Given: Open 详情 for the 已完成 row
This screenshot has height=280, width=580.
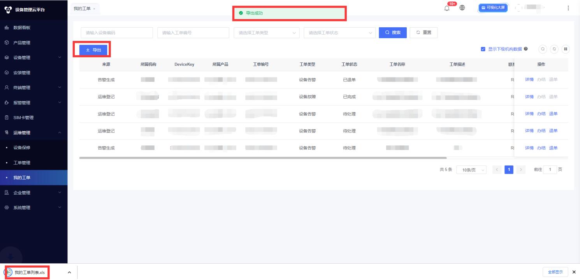Looking at the screenshot, I should click(x=529, y=97).
